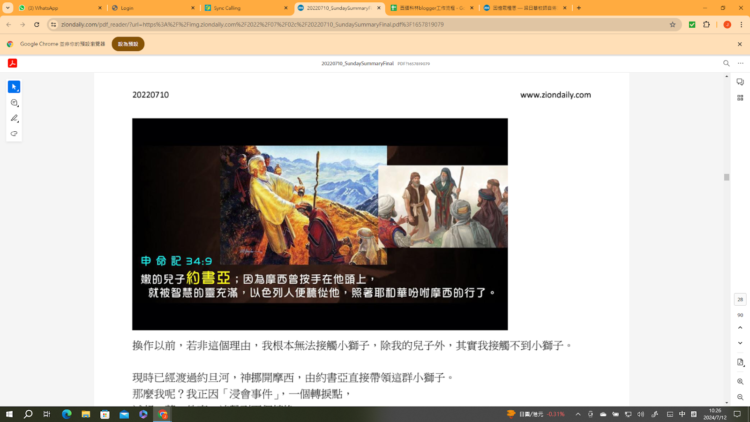
Task: Close the WhatsApp tab
Action: pyautogui.click(x=100, y=8)
